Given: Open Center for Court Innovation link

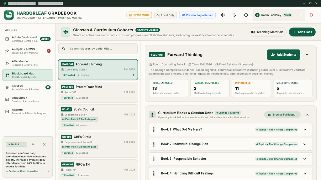Looking at the screenshot, I should pyautogui.click(x=22, y=171).
